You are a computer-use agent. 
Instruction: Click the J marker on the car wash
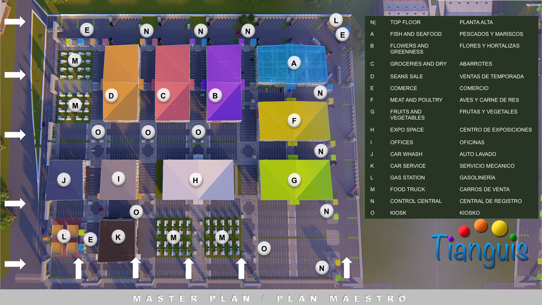click(x=64, y=180)
